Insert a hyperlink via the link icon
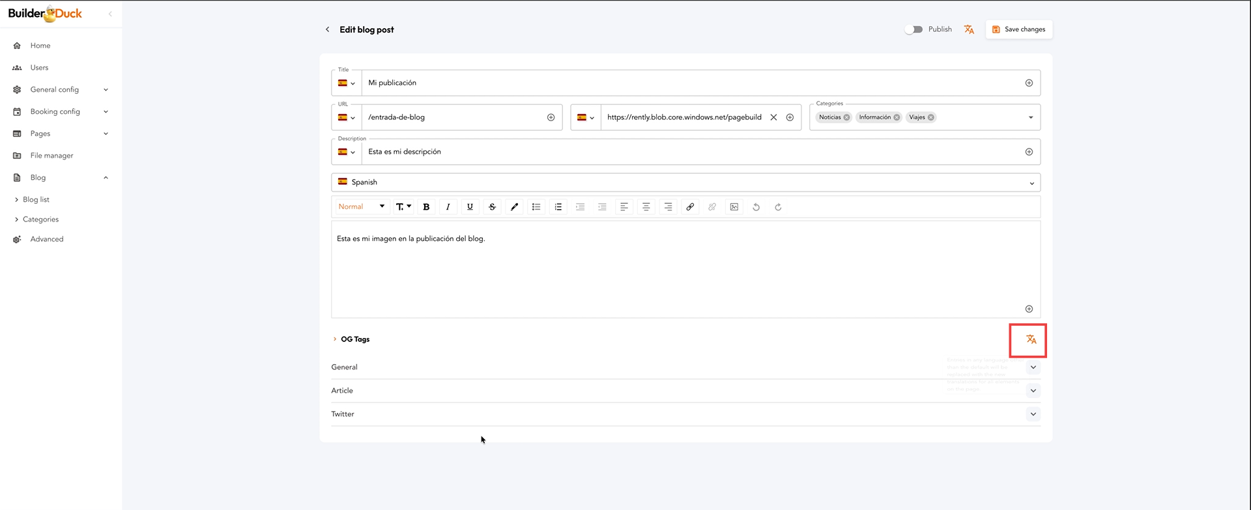The height and width of the screenshot is (510, 1251). click(x=690, y=207)
